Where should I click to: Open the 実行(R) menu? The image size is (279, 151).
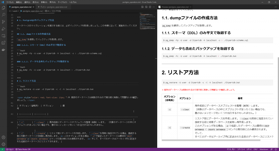(x=53, y=2)
